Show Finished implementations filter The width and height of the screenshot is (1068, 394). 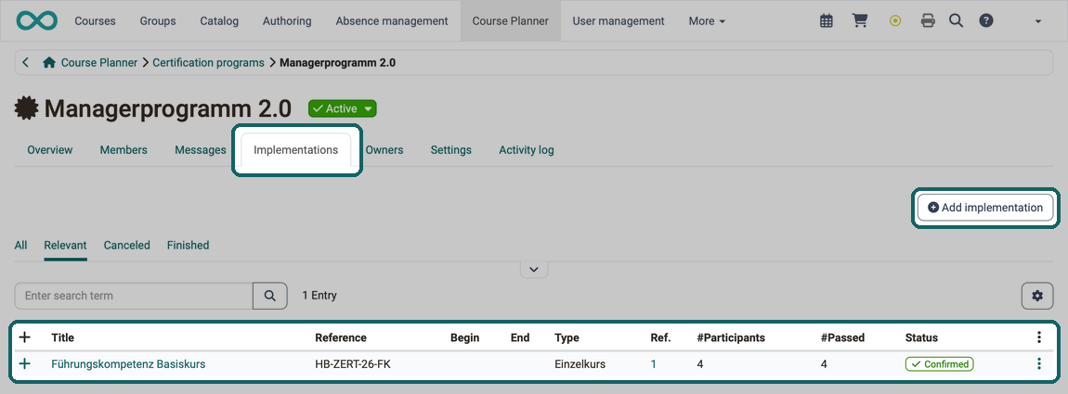pyautogui.click(x=188, y=245)
